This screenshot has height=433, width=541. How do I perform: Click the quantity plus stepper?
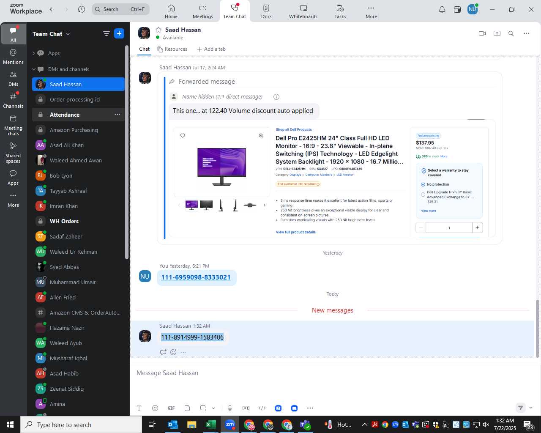point(477,227)
